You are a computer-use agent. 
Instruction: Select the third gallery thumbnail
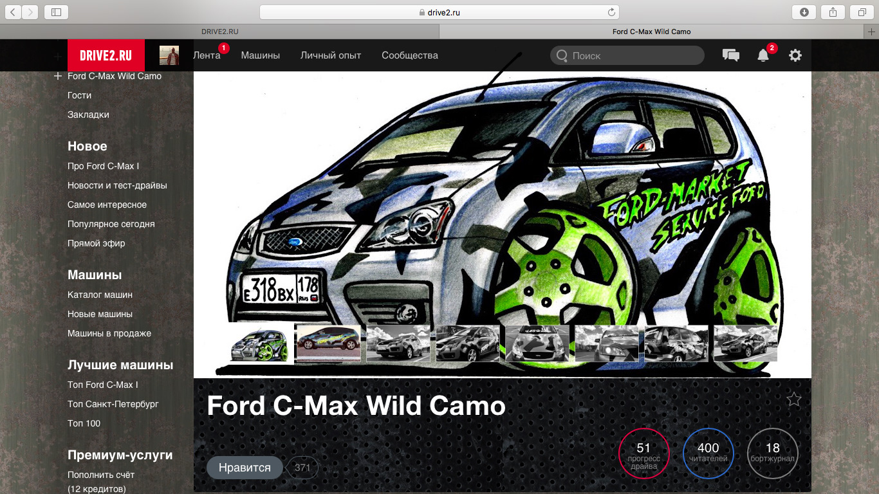point(398,343)
